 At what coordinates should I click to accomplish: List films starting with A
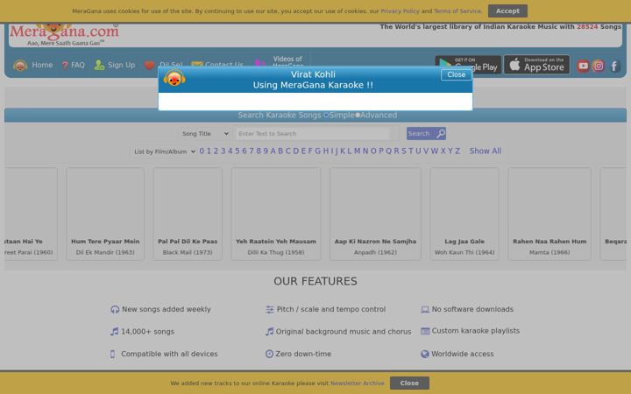(x=273, y=151)
